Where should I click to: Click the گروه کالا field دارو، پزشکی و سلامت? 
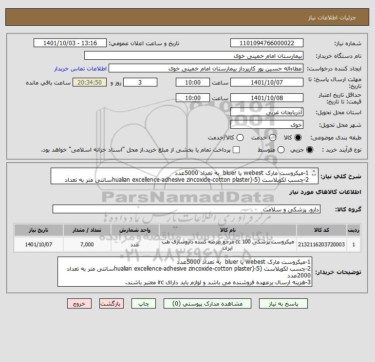coord(187,209)
